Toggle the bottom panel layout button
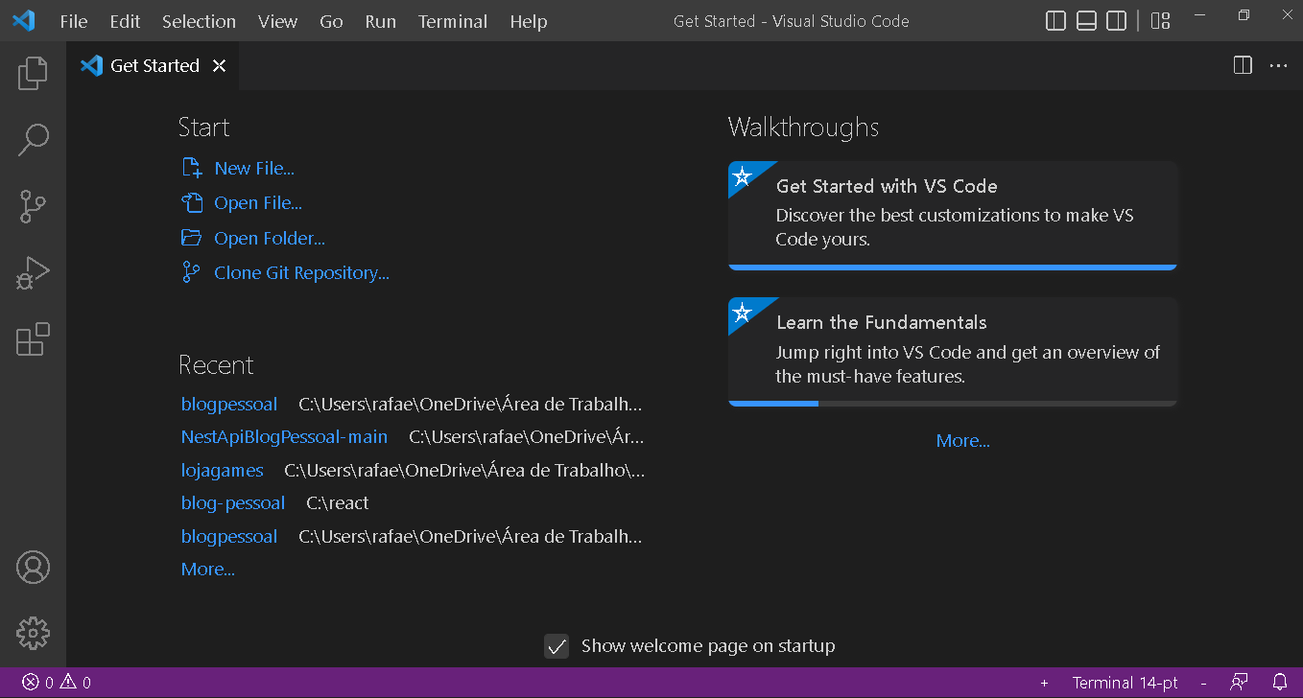This screenshot has height=698, width=1303. (x=1086, y=21)
